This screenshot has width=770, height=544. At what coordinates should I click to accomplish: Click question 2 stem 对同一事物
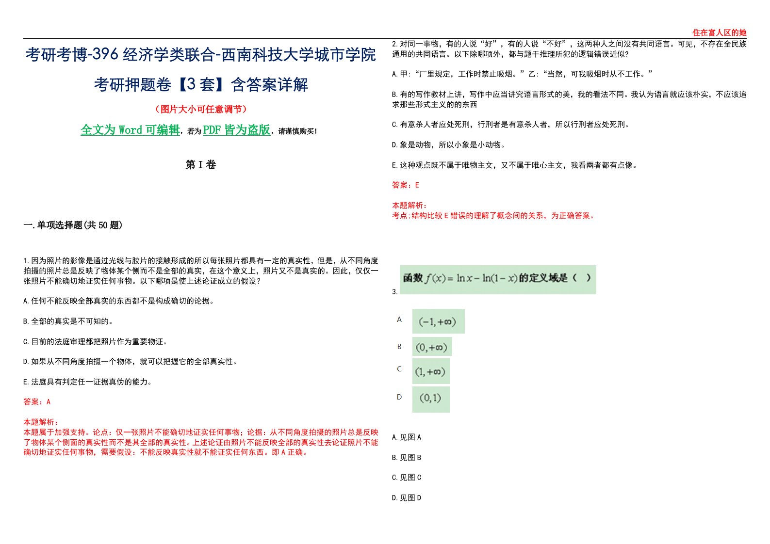(569, 49)
